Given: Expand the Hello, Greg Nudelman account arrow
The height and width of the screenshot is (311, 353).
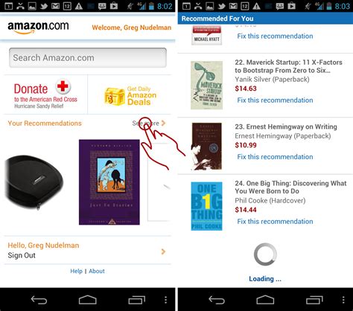Looking at the screenshot, I should coord(163,251).
